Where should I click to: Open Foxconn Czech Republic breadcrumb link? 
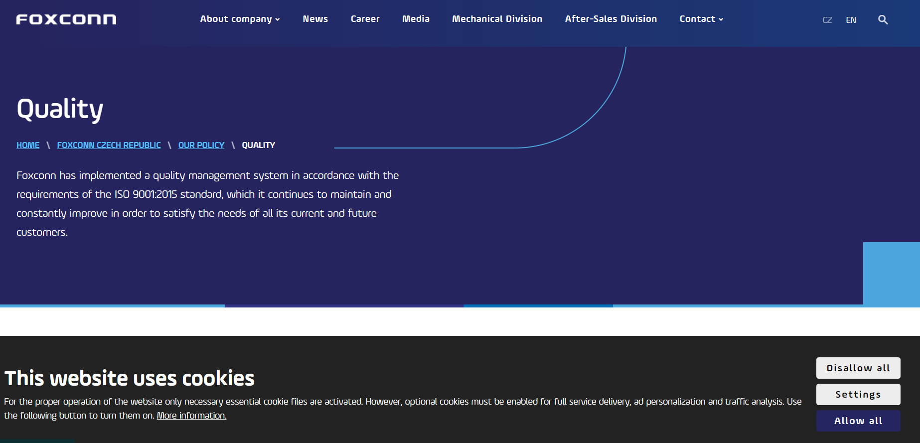[109, 145]
